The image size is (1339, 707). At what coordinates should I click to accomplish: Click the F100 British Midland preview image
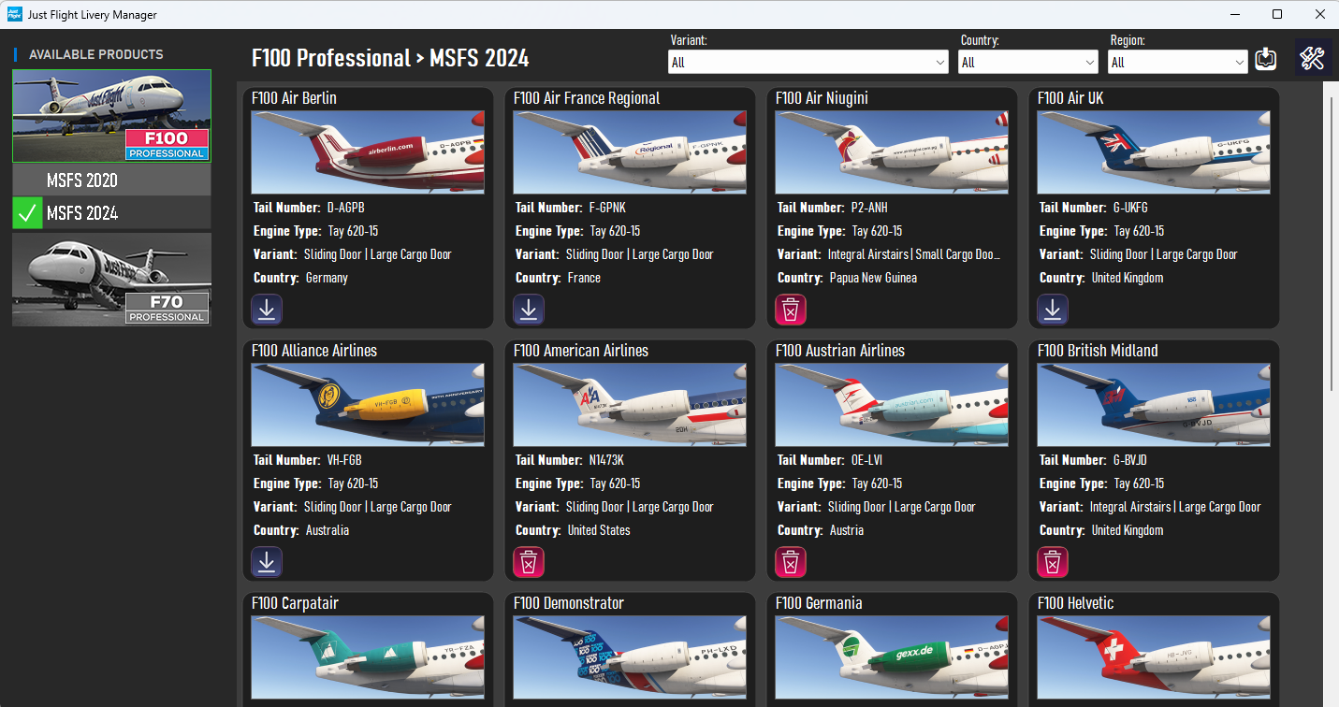(x=1154, y=405)
